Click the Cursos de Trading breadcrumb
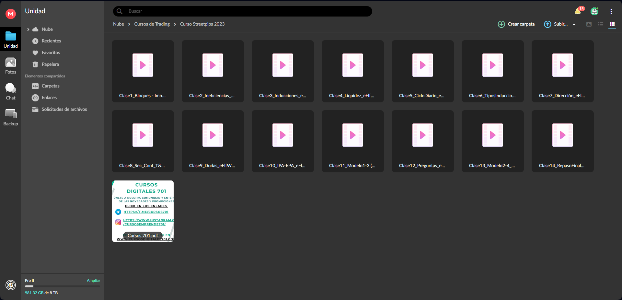 coord(152,24)
